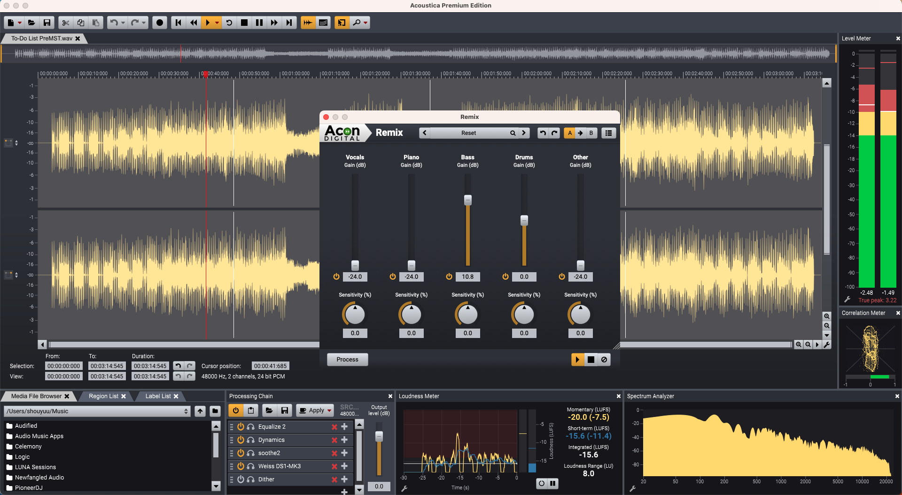Save the file with floppy disk icon
The width and height of the screenshot is (902, 495).
click(x=47, y=23)
